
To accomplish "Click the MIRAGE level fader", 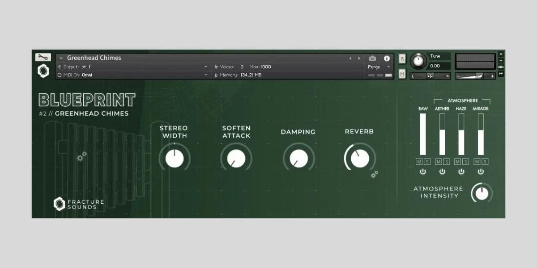I will coord(481,134).
